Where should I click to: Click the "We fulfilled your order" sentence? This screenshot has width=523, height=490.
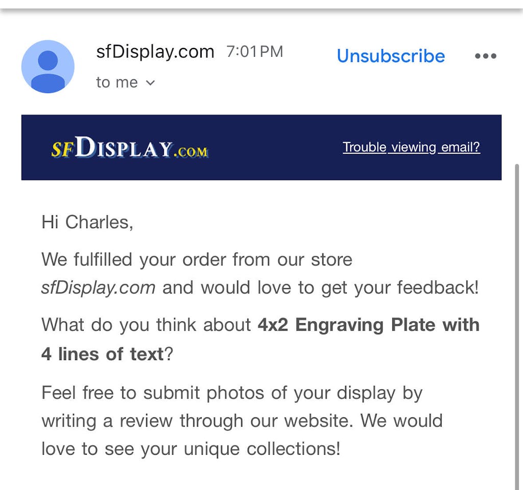coord(197,259)
